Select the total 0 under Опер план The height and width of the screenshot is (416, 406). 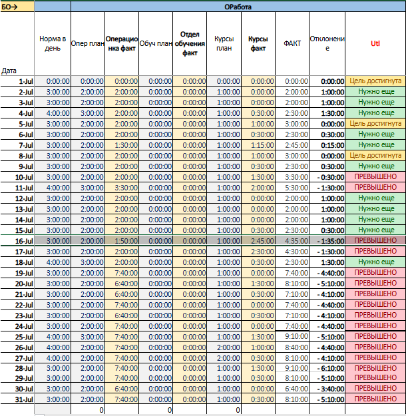click(x=88, y=409)
